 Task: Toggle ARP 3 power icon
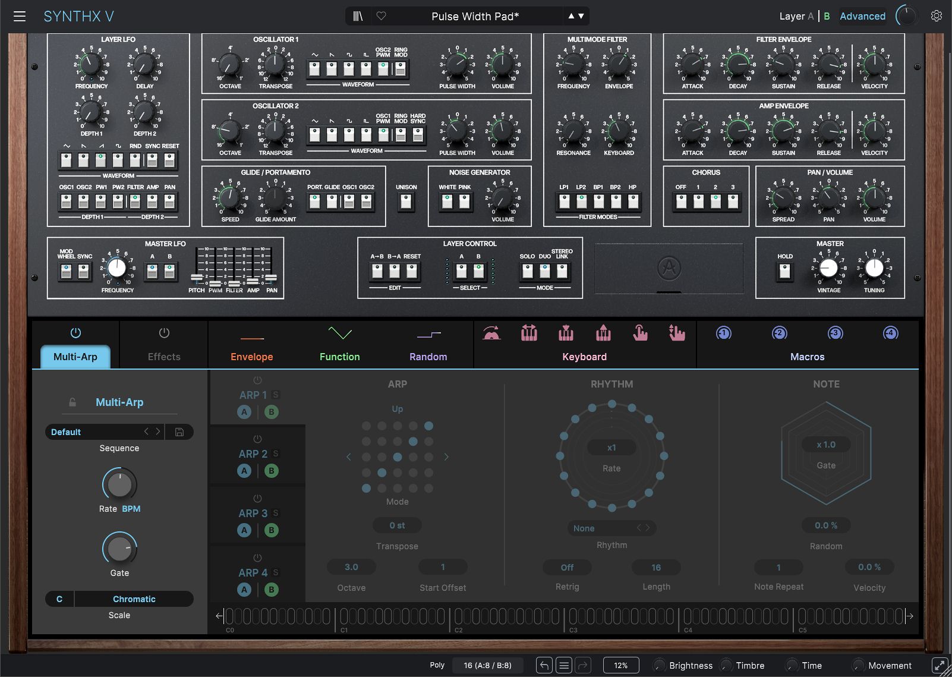tap(257, 499)
